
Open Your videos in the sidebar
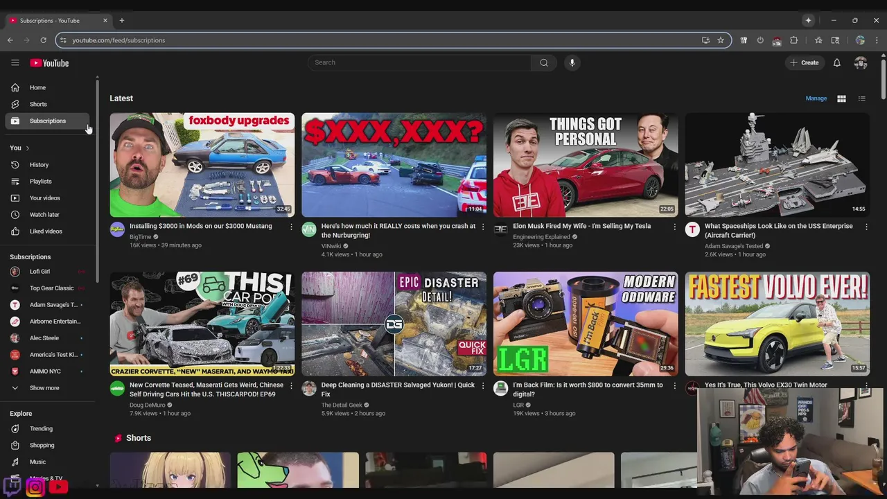tap(47, 198)
